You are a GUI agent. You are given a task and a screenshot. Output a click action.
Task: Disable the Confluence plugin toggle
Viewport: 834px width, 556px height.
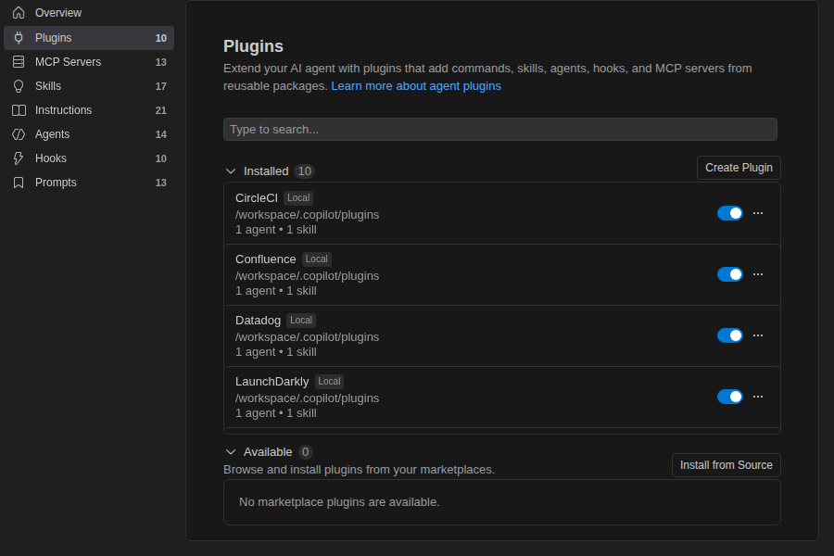tap(730, 274)
